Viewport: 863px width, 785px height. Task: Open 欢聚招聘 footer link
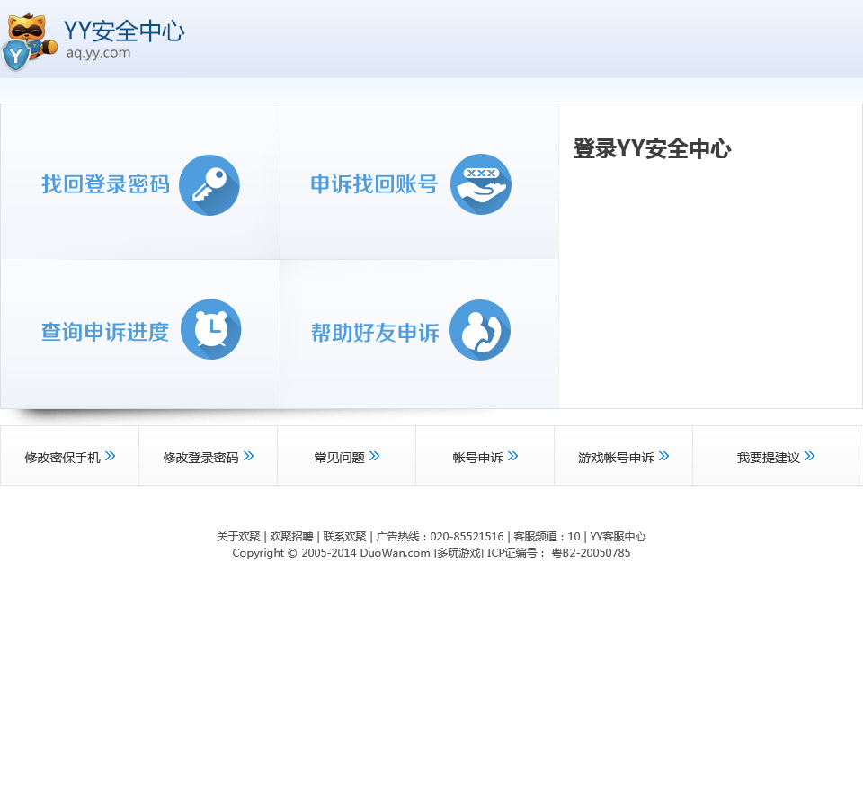pos(291,537)
